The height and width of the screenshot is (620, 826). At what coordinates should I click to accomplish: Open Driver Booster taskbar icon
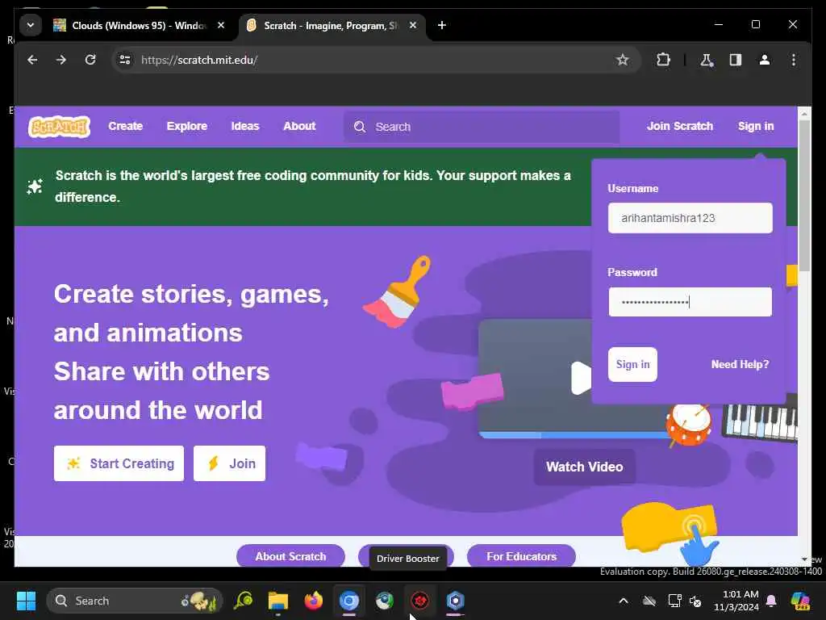coord(419,601)
